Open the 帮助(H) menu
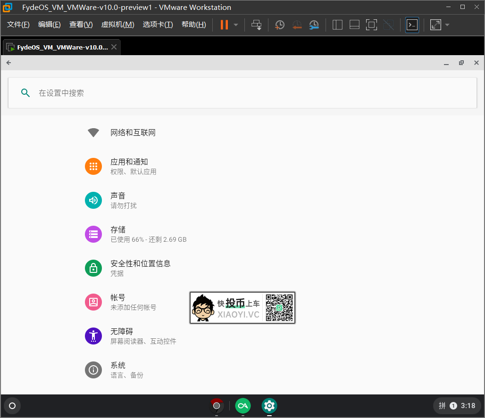Image resolution: width=485 pixels, height=418 pixels. [x=193, y=25]
